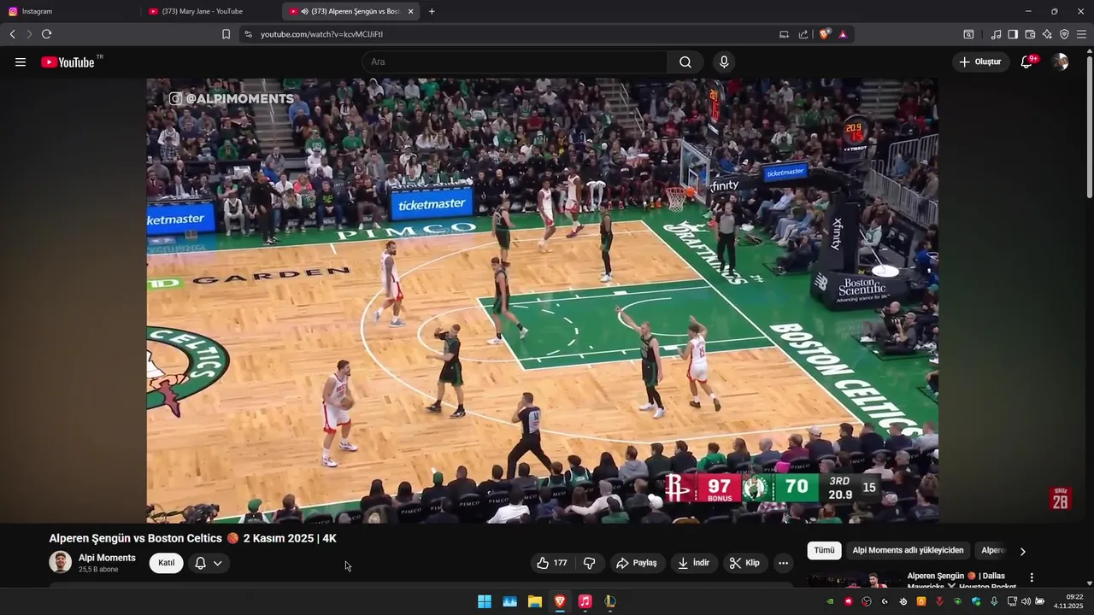The height and width of the screenshot is (615, 1094).
Task: Focus the Ara search input field
Action: click(x=515, y=62)
